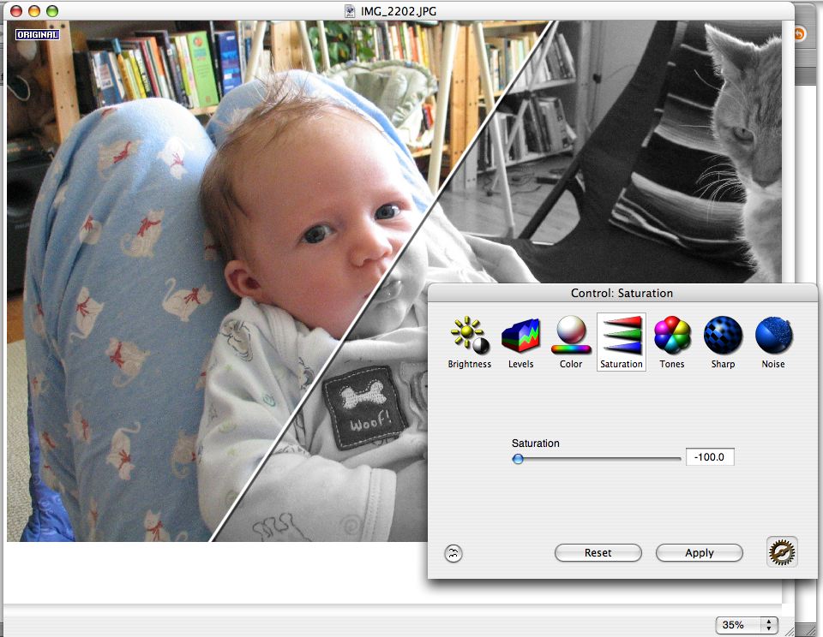Click the Saturation slider handle

pyautogui.click(x=518, y=459)
